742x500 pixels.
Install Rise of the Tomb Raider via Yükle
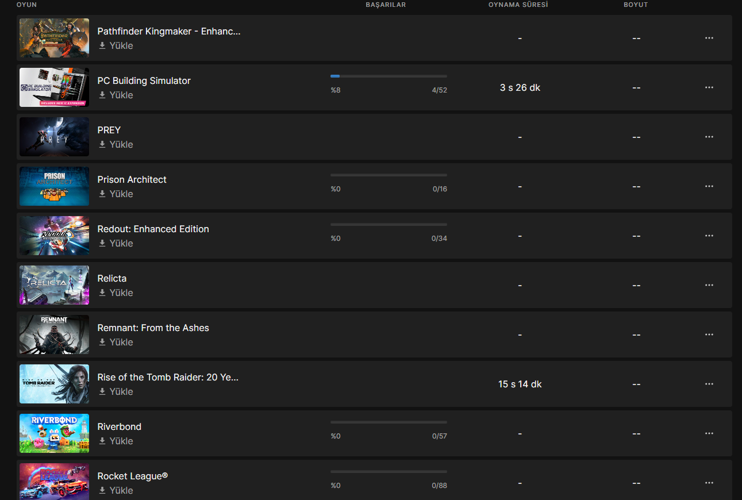tap(116, 391)
